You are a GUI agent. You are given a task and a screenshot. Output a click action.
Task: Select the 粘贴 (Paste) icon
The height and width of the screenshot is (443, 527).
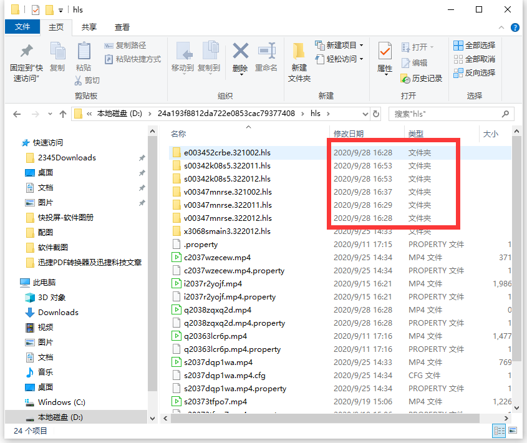click(83, 55)
